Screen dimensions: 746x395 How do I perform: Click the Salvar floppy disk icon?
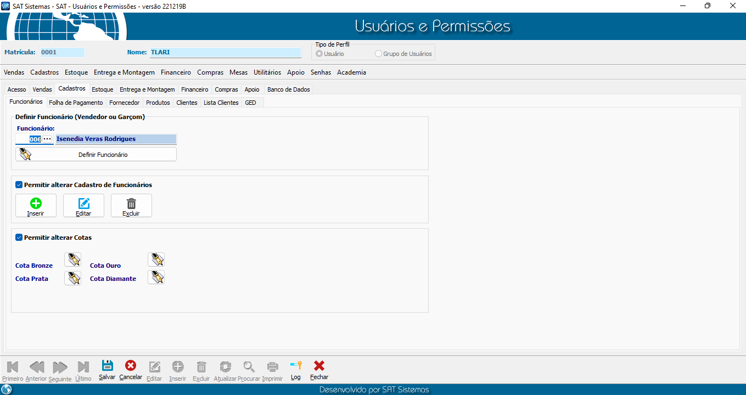coord(107,366)
